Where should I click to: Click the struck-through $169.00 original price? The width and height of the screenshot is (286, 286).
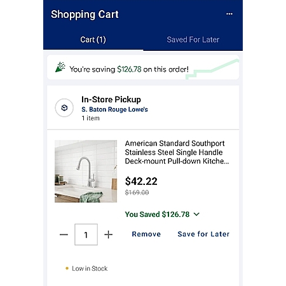point(137,193)
